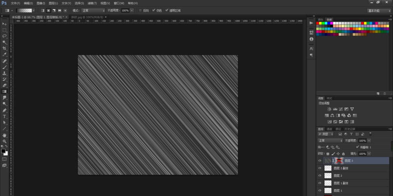Screen dimensions: 393x196
Task: Click the lock all layer icon
Action: (343, 154)
